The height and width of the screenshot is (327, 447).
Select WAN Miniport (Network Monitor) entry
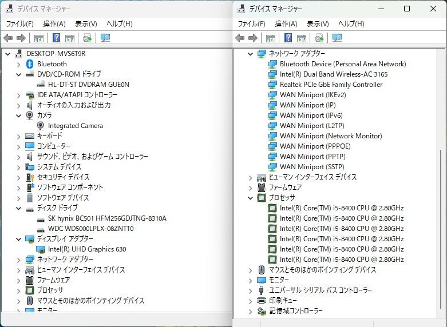click(331, 136)
